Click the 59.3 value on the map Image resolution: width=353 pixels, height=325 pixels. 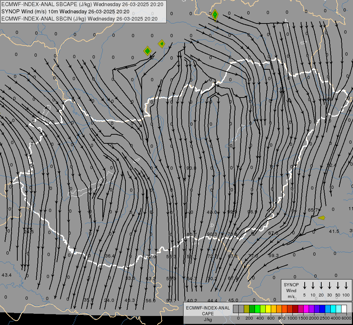[274, 256]
